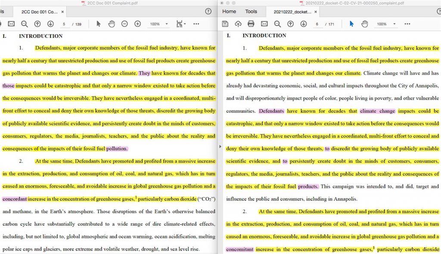Activate the hand pan tool in left window
Image resolution: width=441 pixels, height=254 pixels.
click(112, 24)
